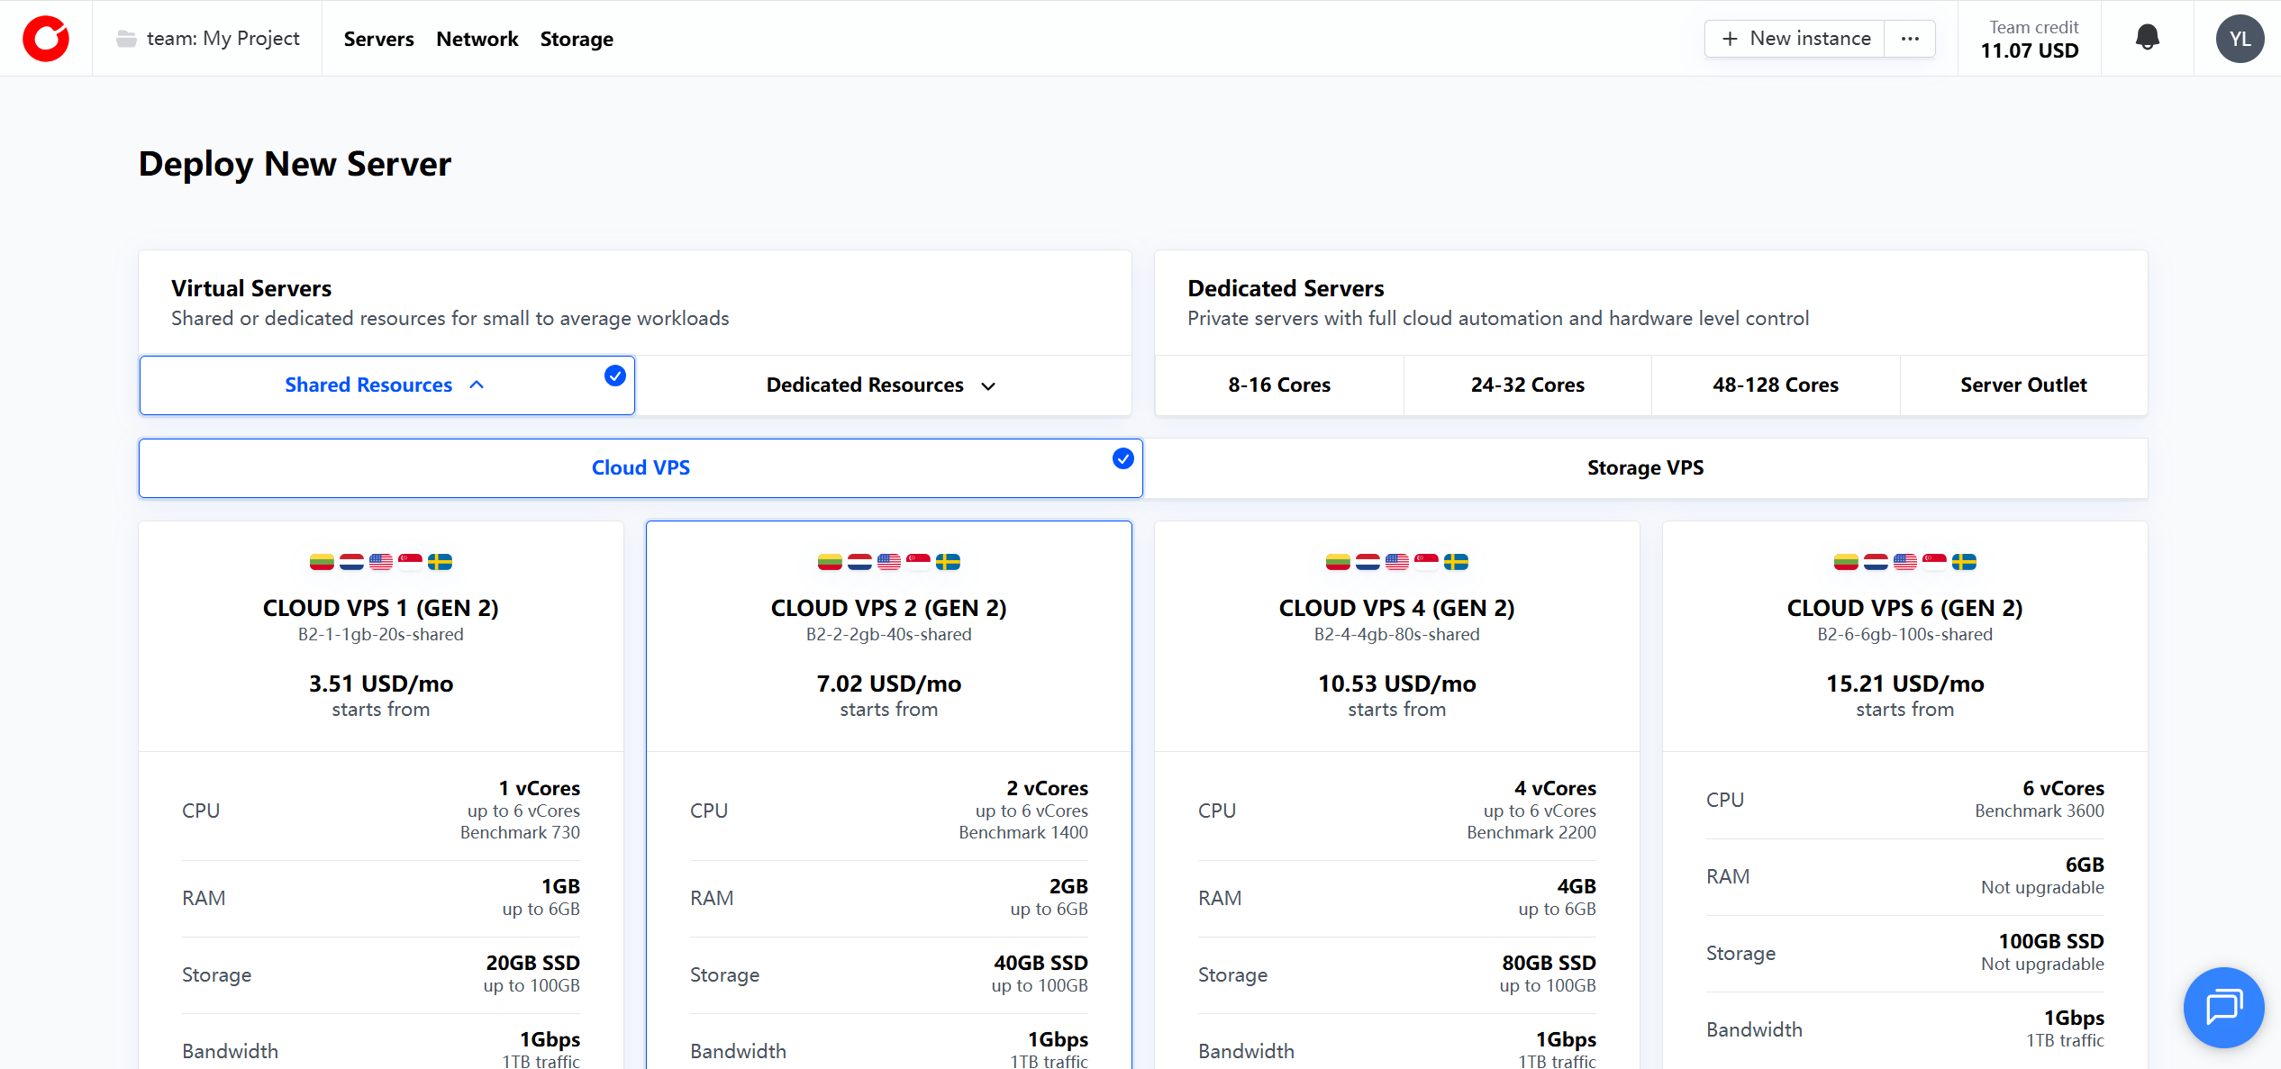2281x1069 pixels.
Task: Click the Deploy New Server heading
Action: 295,164
